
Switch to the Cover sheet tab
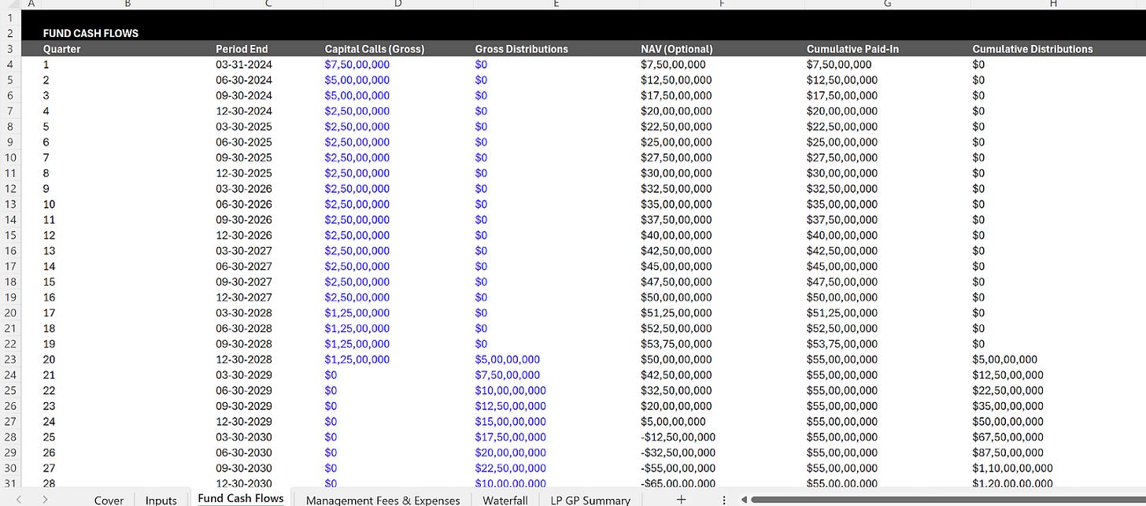pos(109,500)
